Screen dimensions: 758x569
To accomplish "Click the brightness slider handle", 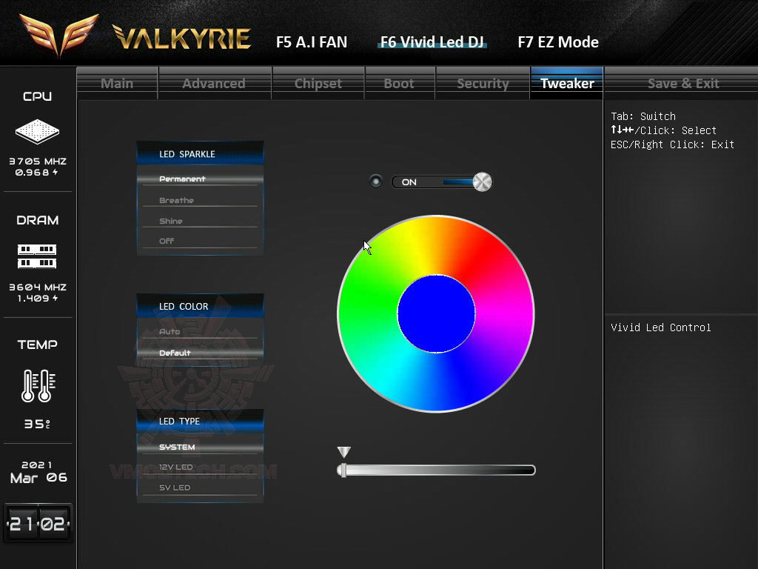I will pos(343,470).
